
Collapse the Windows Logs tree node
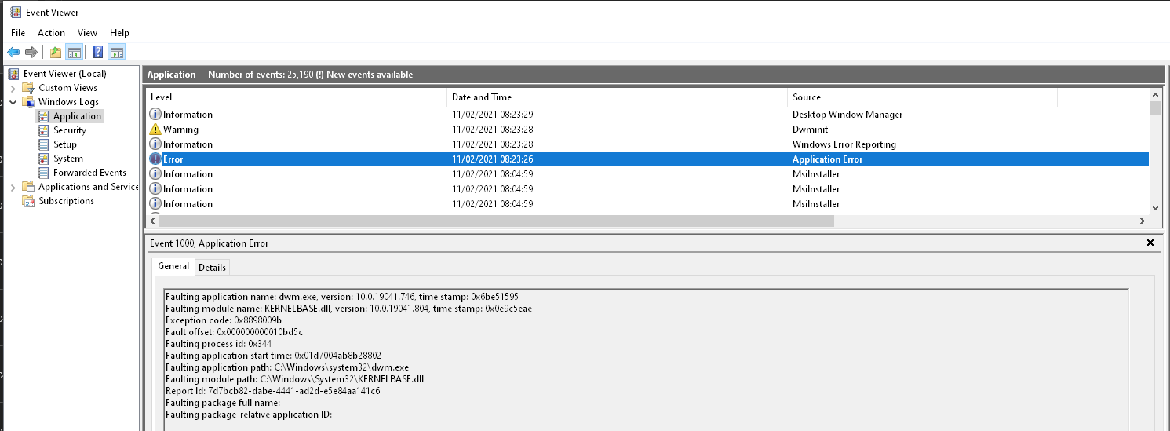13,102
